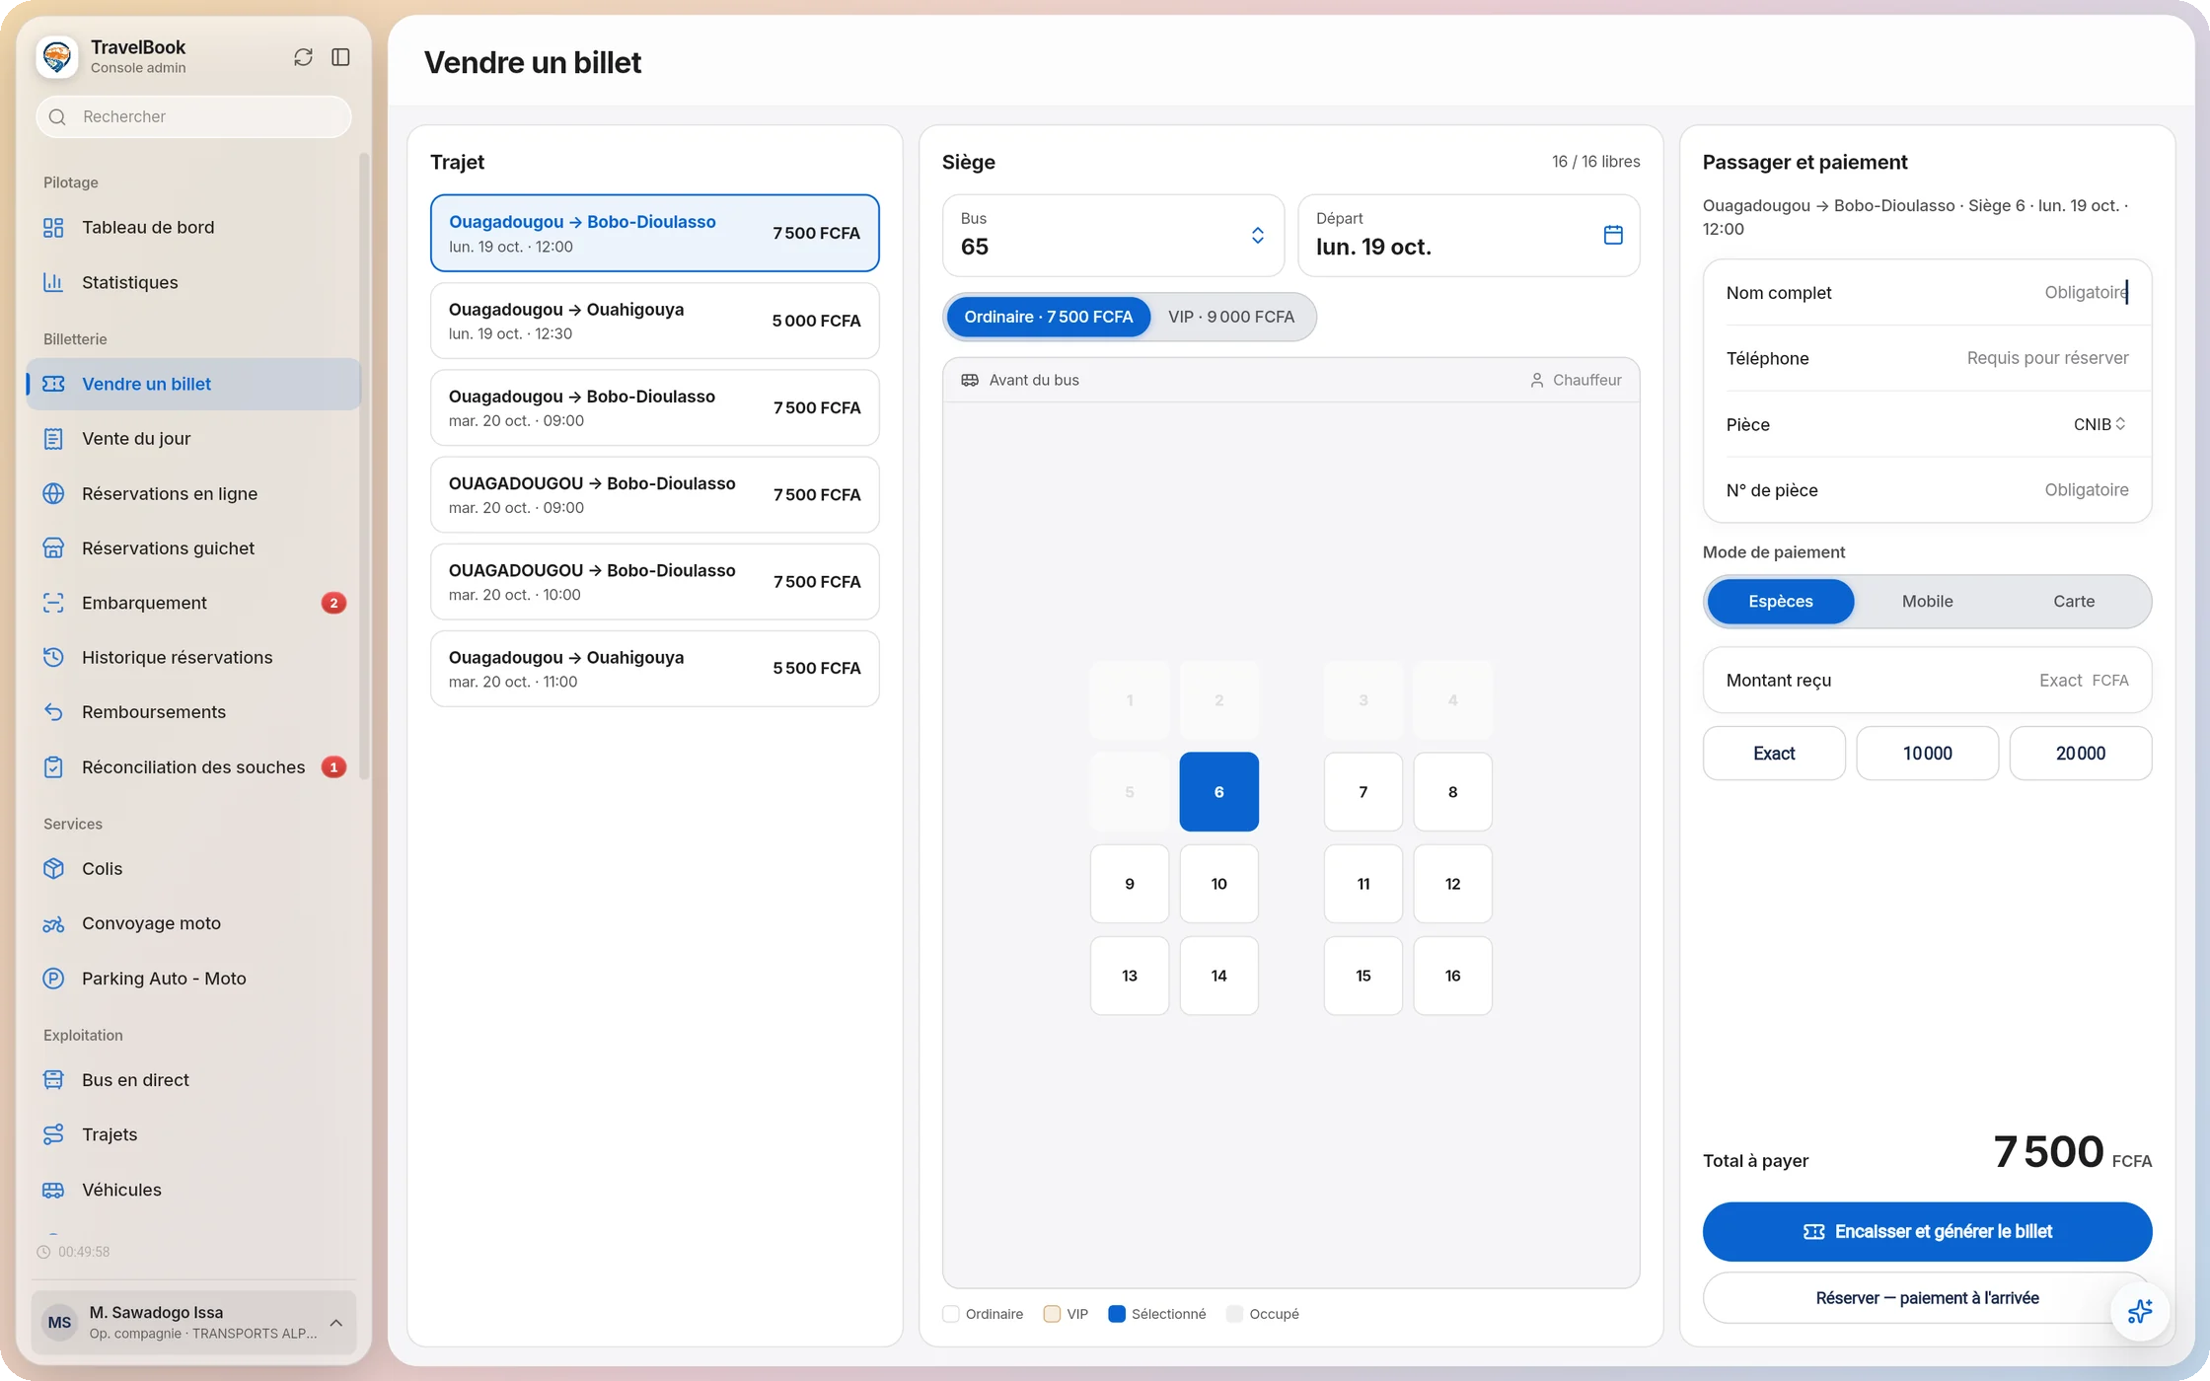
Task: Select the VIP 9 000 FCFA fare
Action: tap(1231, 317)
